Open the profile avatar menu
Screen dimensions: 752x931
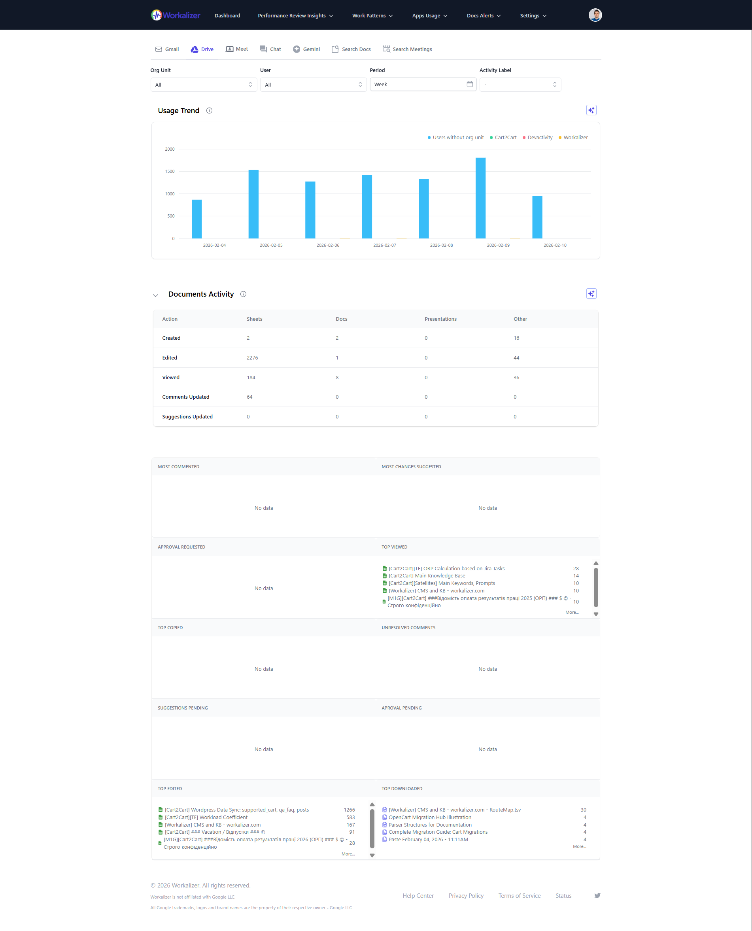click(595, 15)
